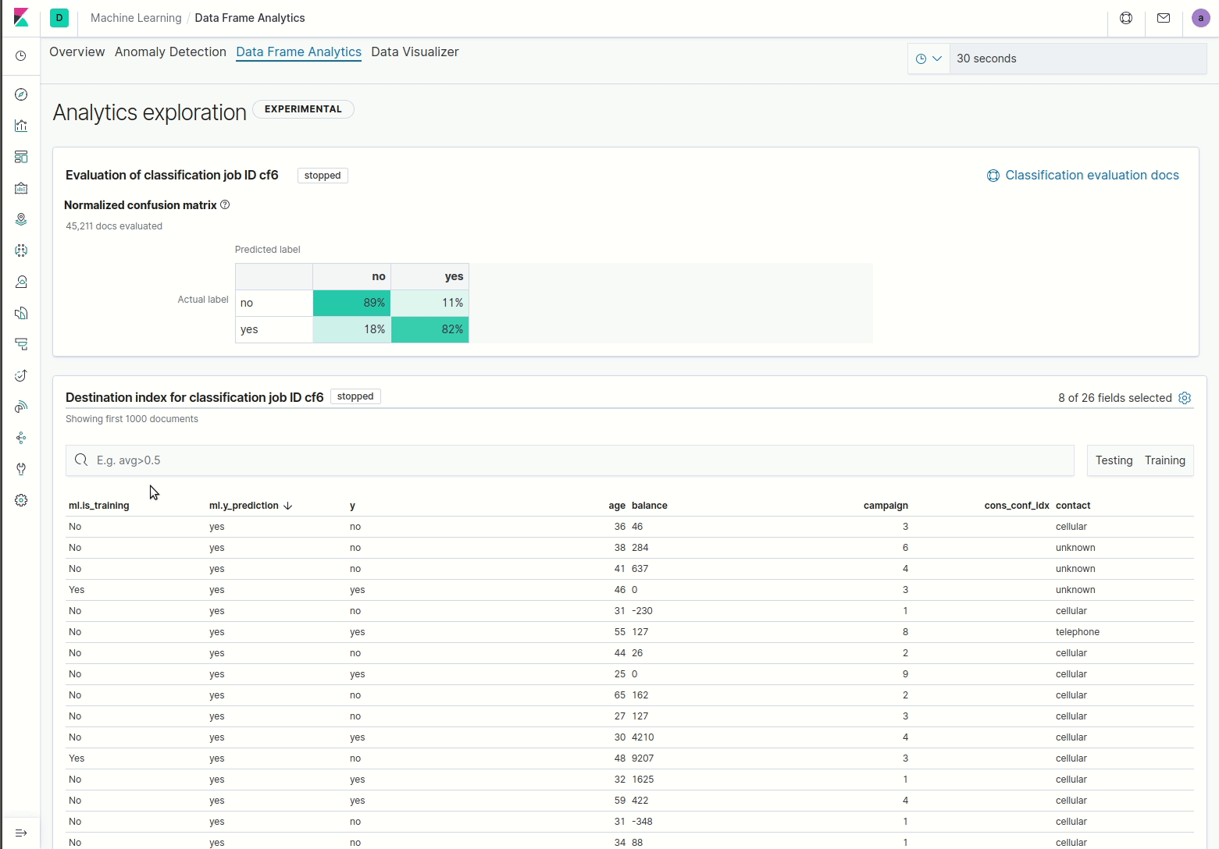This screenshot has width=1219, height=849.
Task: Open the newsfeed envelope icon
Action: [x=1163, y=18]
